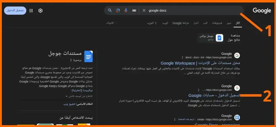Click the تسجيل الدخول sign-in button
The height and width of the screenshot is (127, 276).
[x=15, y=10]
